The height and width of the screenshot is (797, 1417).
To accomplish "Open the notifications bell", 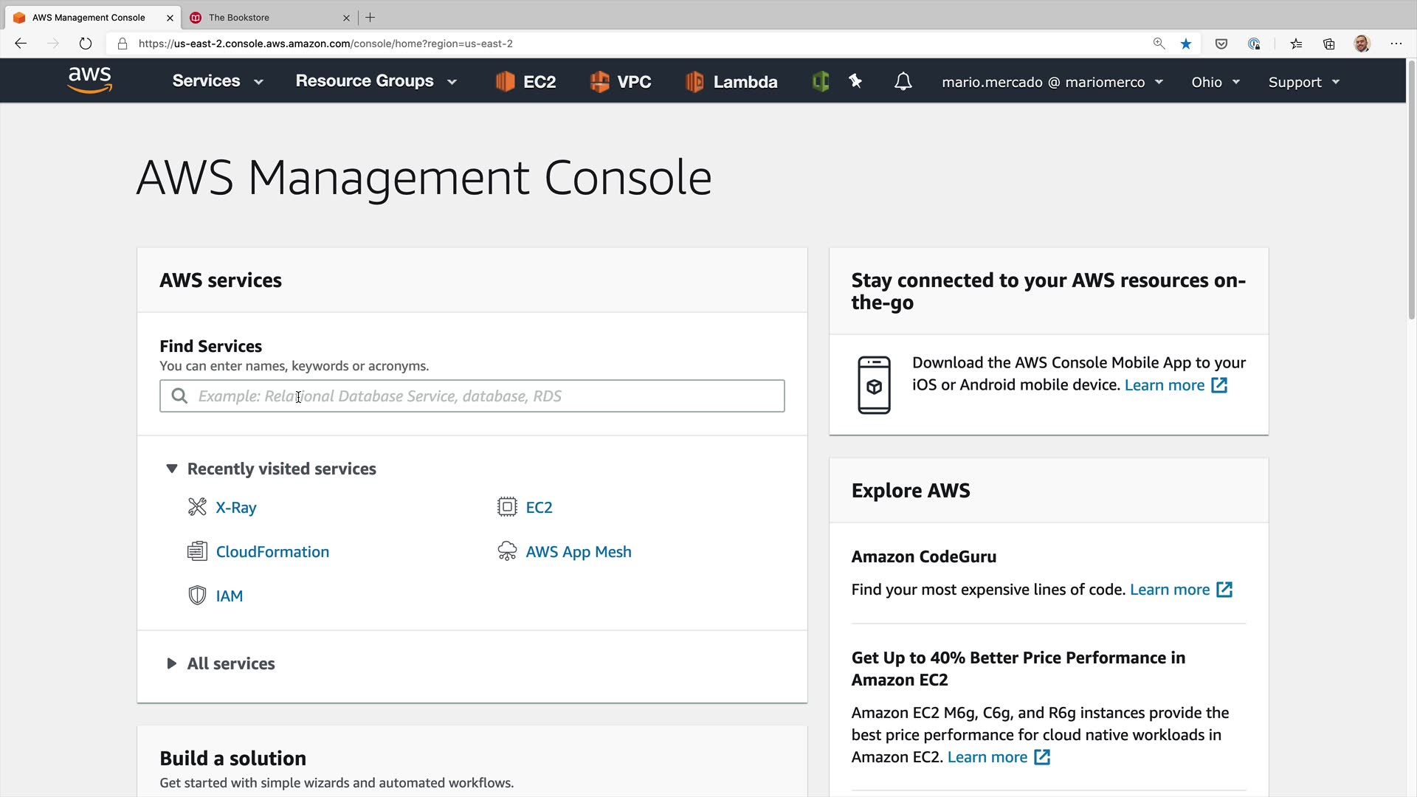I will [x=903, y=82].
